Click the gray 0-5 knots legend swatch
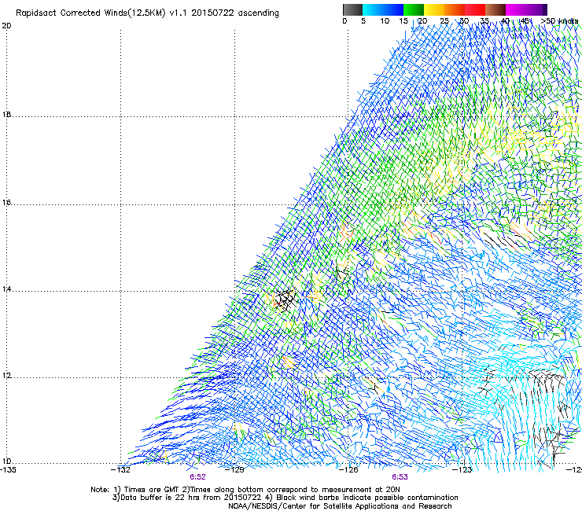 point(352,9)
